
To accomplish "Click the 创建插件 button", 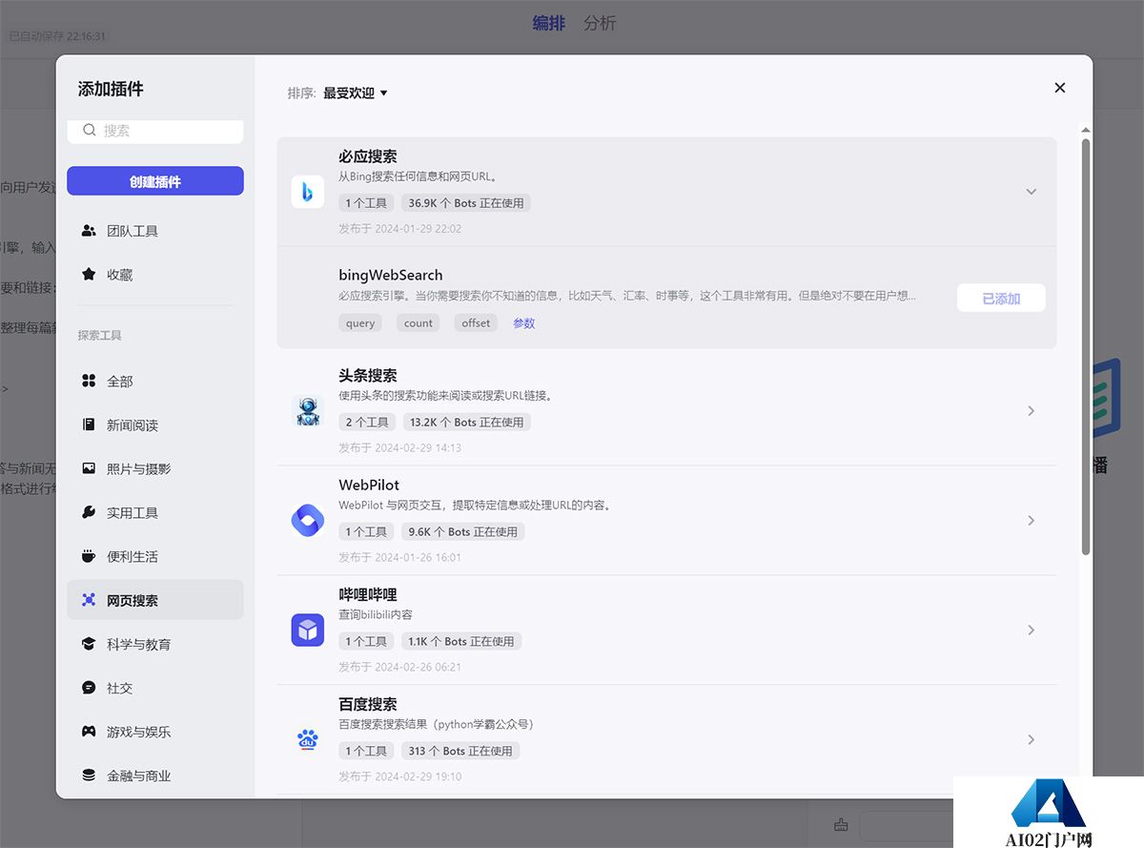I will [x=155, y=181].
